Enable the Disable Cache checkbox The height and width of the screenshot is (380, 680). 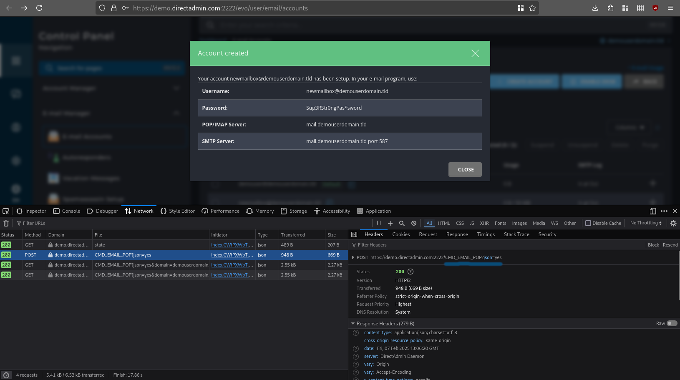click(x=588, y=223)
